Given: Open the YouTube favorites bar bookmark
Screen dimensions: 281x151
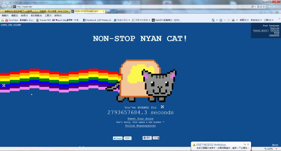Looking at the screenshot, I should [x=20, y=20].
